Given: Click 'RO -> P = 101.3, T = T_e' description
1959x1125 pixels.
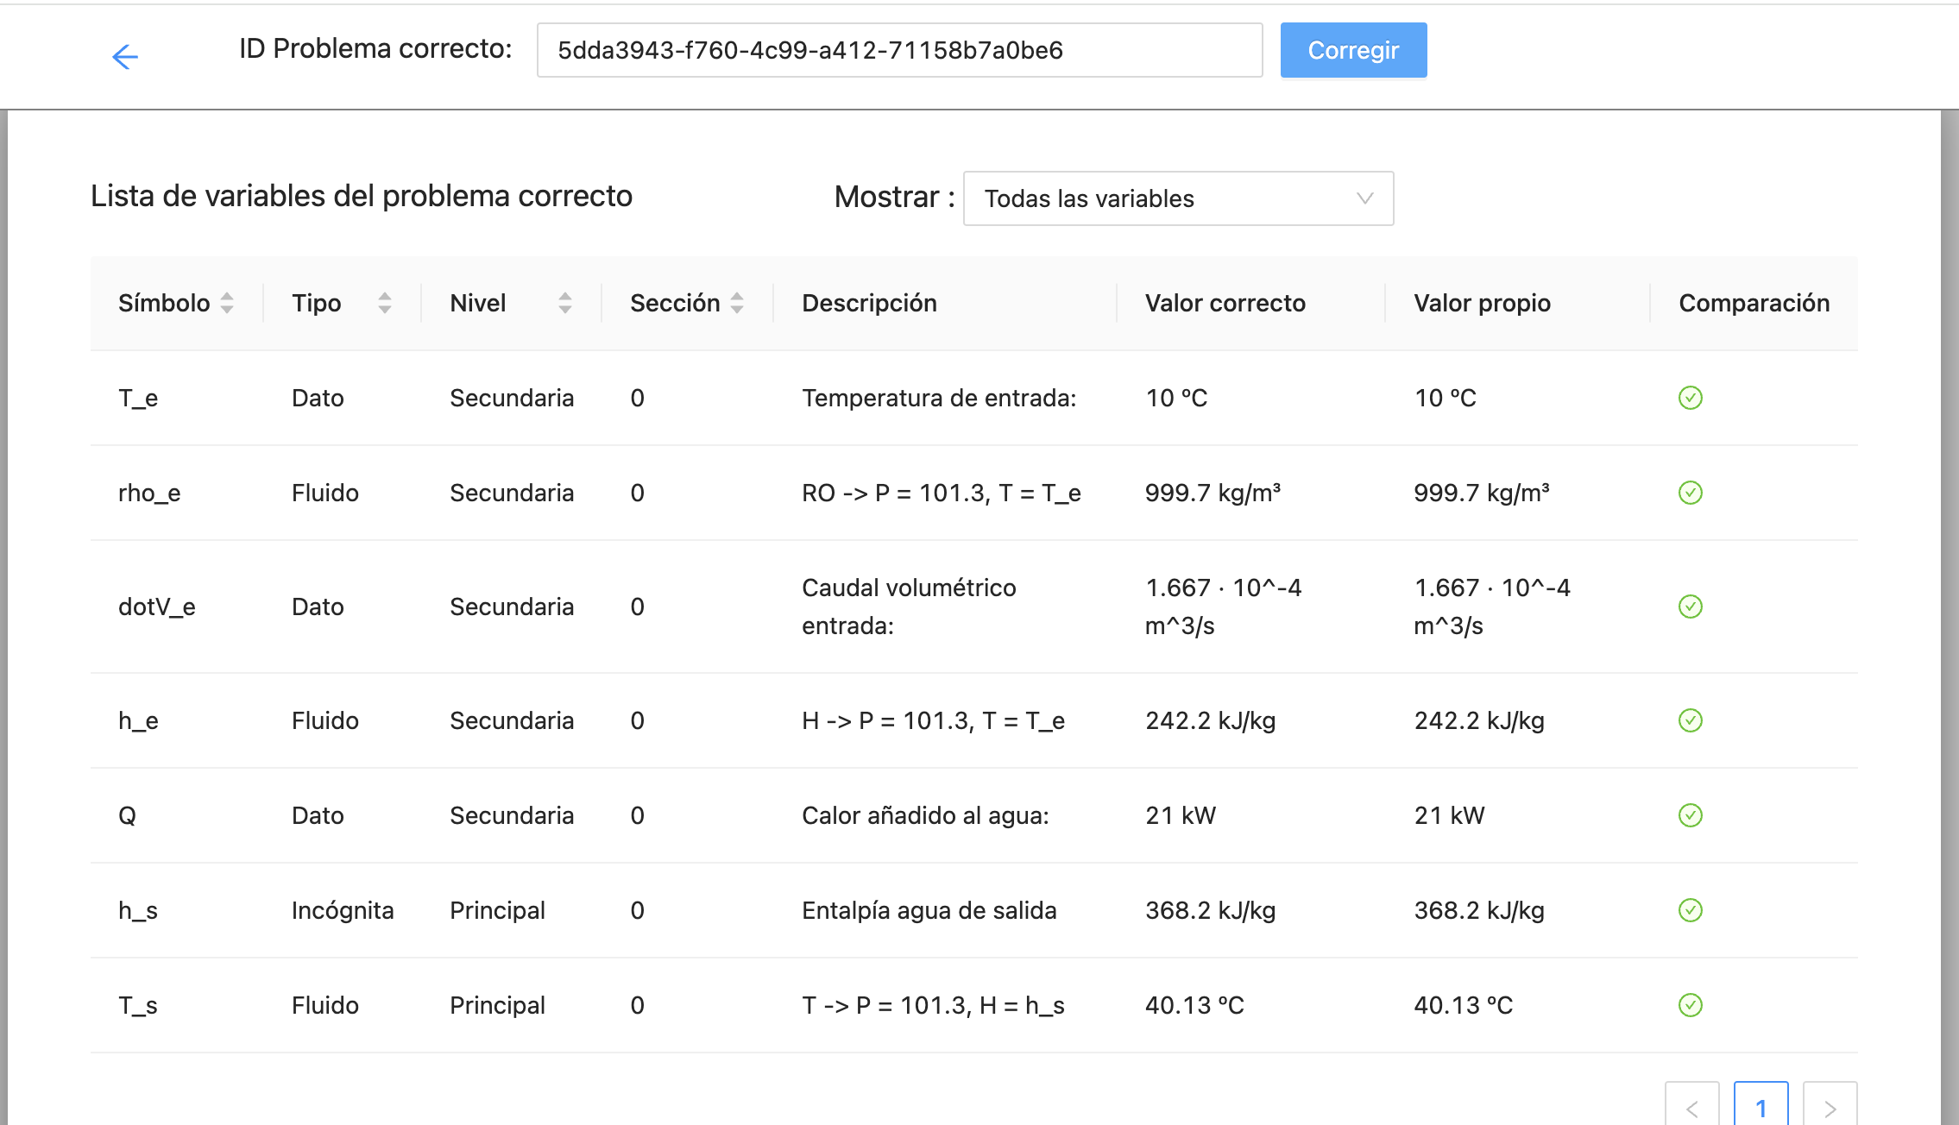Looking at the screenshot, I should coord(942,493).
